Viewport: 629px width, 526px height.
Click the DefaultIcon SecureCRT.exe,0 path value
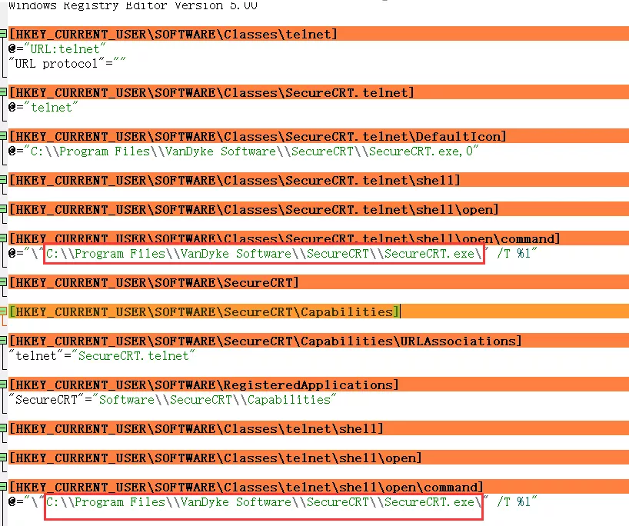254,151
